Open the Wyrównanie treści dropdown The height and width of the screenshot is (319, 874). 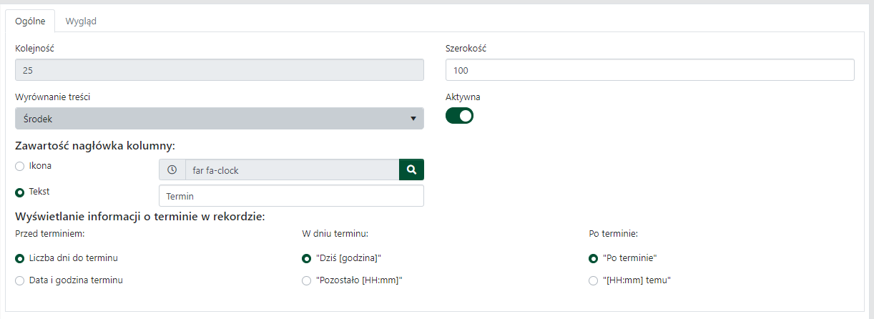pyautogui.click(x=219, y=119)
